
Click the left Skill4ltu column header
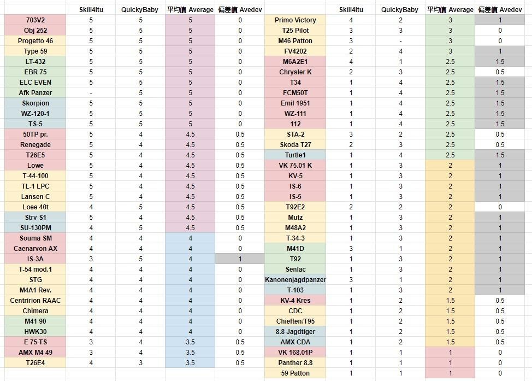click(91, 9)
